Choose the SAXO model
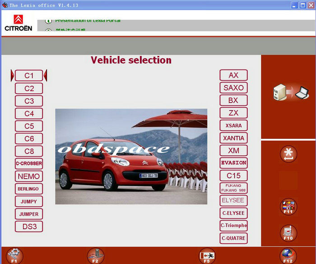The width and height of the screenshot is (316, 264). coord(233,88)
